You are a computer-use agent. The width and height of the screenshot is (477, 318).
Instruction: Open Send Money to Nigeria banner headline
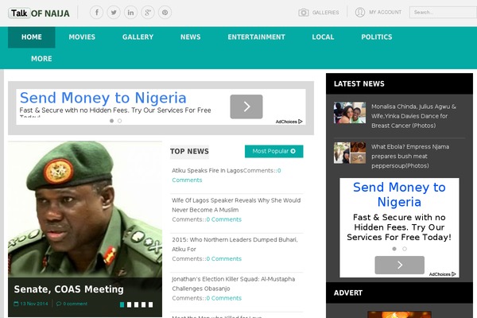point(103,98)
